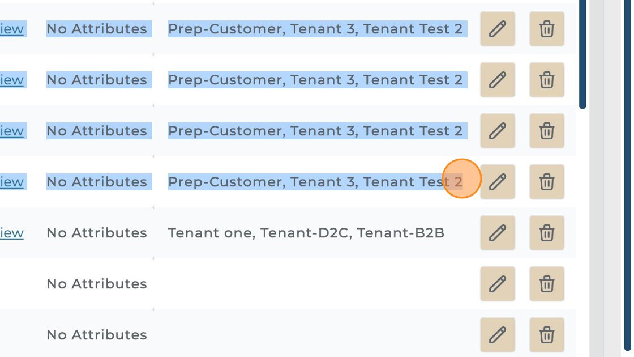Open the pencil editor on the second tenant row
The width and height of the screenshot is (634, 357).
click(x=497, y=80)
